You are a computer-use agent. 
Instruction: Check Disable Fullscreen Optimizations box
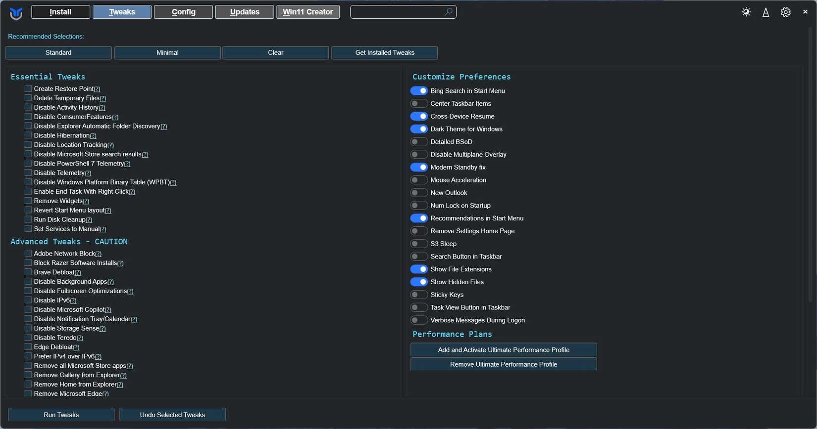tap(28, 291)
